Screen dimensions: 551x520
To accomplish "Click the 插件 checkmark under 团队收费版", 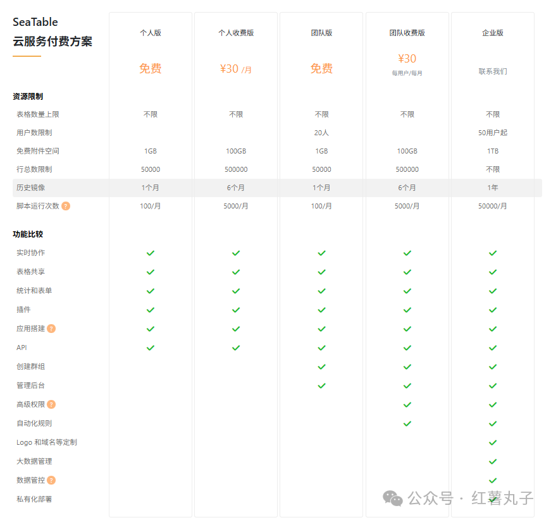I will pyautogui.click(x=407, y=310).
